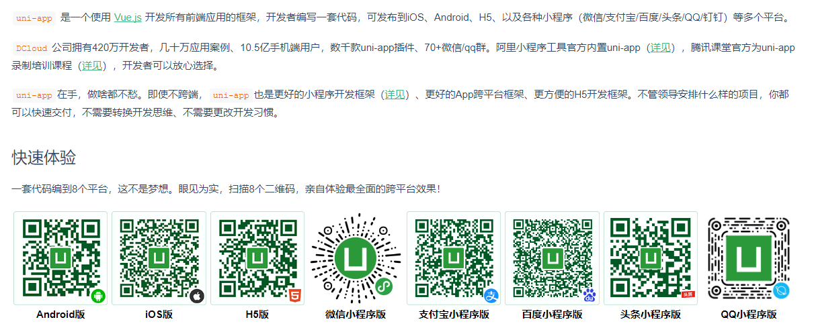Click the Apple logo badge icon
Image resolution: width=814 pixels, height=336 pixels.
tap(196, 296)
